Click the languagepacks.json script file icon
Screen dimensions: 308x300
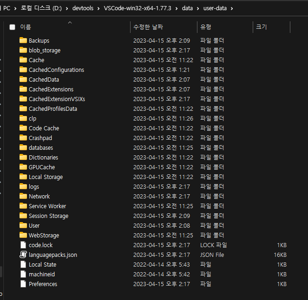tap(23, 255)
